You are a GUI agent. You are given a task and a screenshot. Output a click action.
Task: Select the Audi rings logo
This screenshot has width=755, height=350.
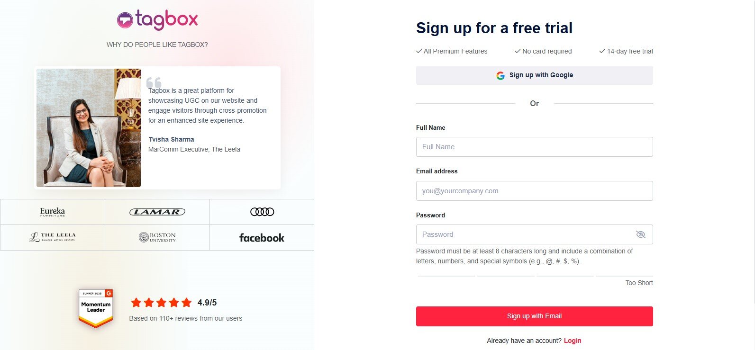click(262, 212)
